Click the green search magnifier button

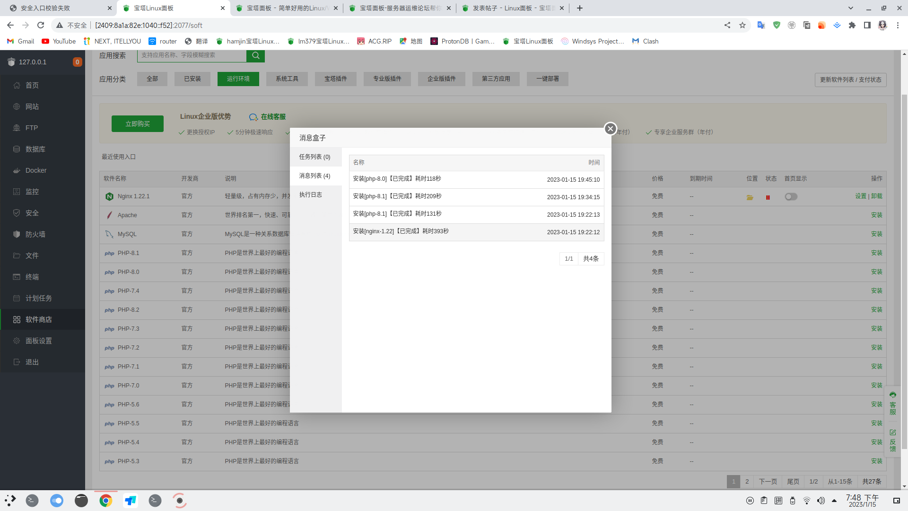tap(255, 55)
